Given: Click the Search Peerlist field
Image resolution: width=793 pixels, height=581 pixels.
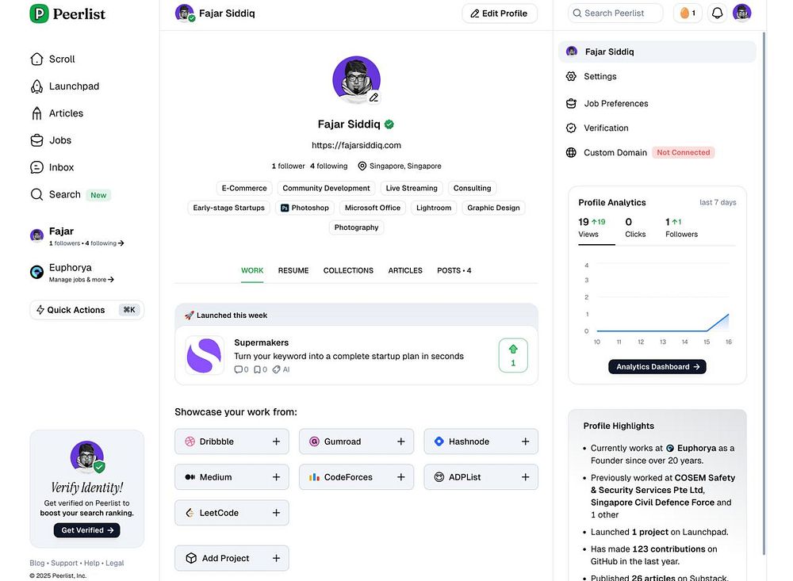Looking at the screenshot, I should (615, 13).
